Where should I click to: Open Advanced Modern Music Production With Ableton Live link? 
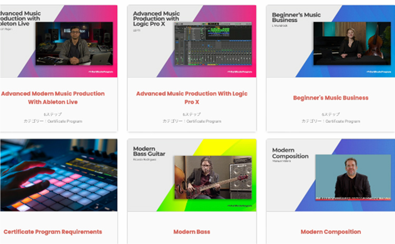pyautogui.click(x=53, y=98)
